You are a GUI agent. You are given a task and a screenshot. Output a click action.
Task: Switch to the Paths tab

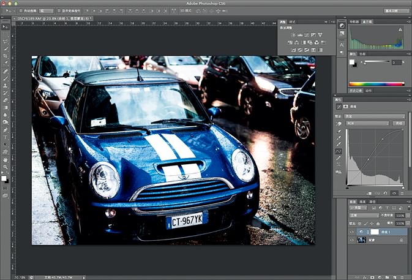click(372, 202)
